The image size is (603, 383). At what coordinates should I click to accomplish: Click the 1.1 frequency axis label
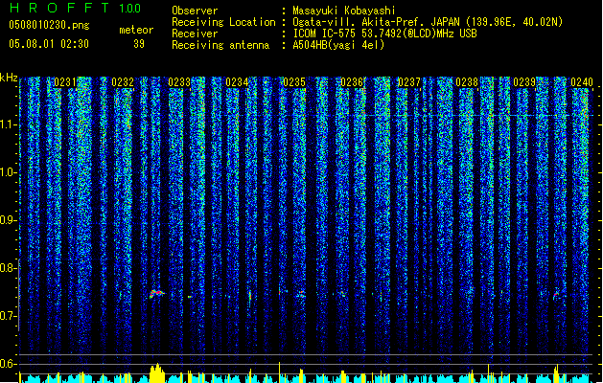[9, 124]
